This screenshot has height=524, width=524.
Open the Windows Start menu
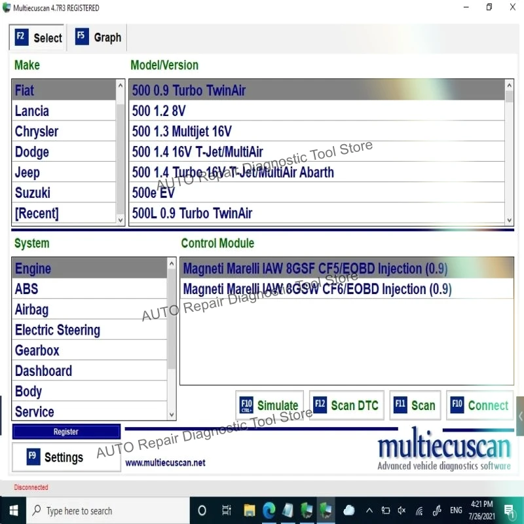point(13,510)
